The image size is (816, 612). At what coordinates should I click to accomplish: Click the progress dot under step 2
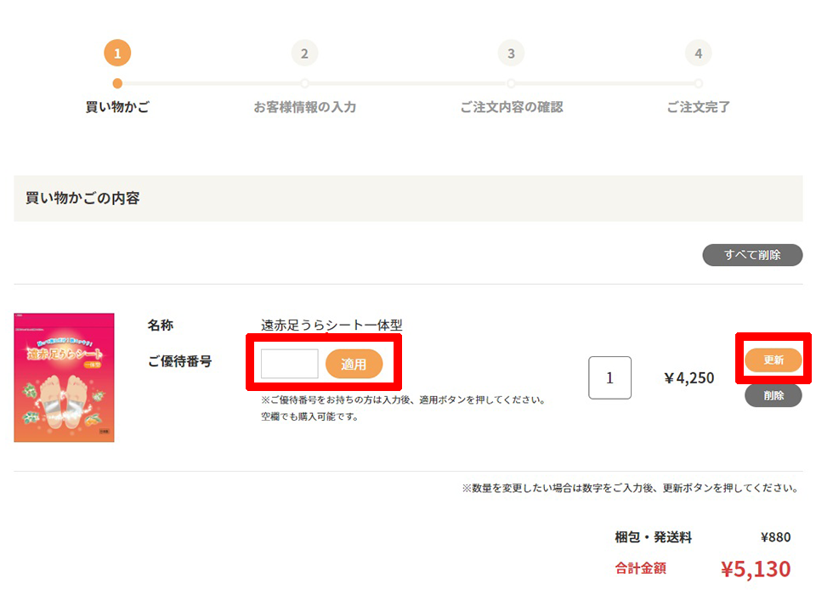tap(304, 83)
